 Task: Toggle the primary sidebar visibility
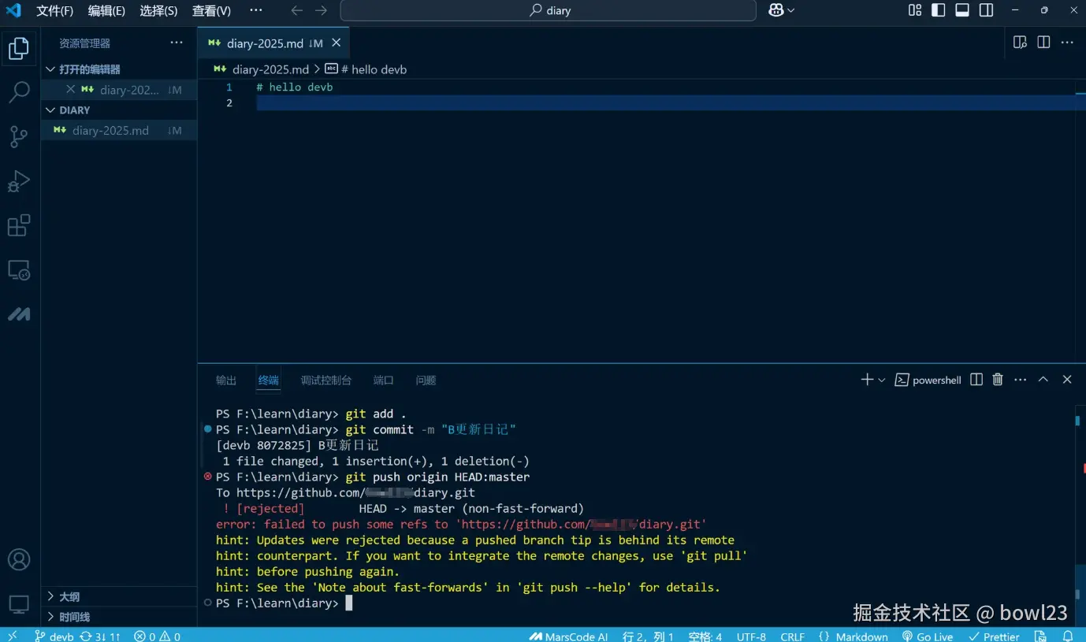coord(939,10)
